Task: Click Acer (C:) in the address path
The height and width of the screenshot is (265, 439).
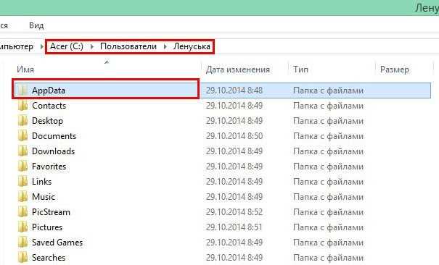Action: (67, 46)
